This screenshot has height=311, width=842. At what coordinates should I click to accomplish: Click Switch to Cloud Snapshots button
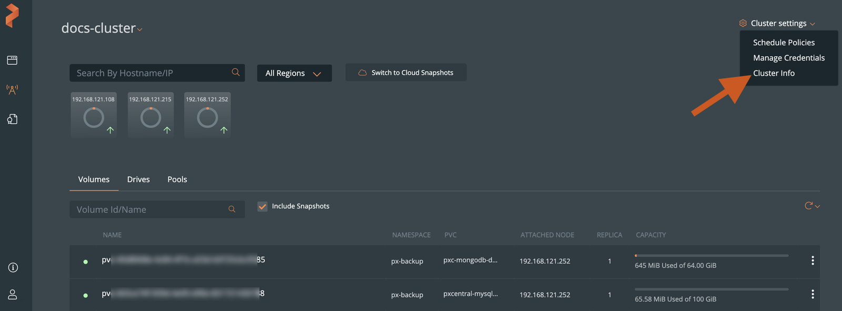pyautogui.click(x=406, y=73)
